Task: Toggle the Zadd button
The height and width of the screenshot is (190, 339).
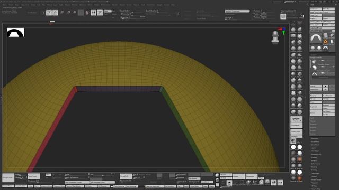Action: (108, 11)
